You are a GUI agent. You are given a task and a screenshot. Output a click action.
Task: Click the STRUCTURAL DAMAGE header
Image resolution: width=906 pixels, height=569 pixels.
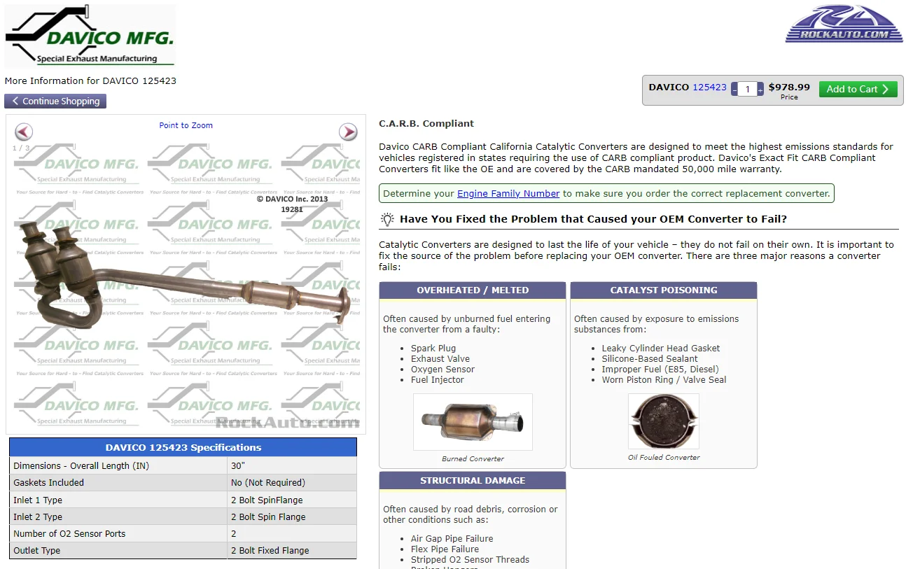pos(473,480)
